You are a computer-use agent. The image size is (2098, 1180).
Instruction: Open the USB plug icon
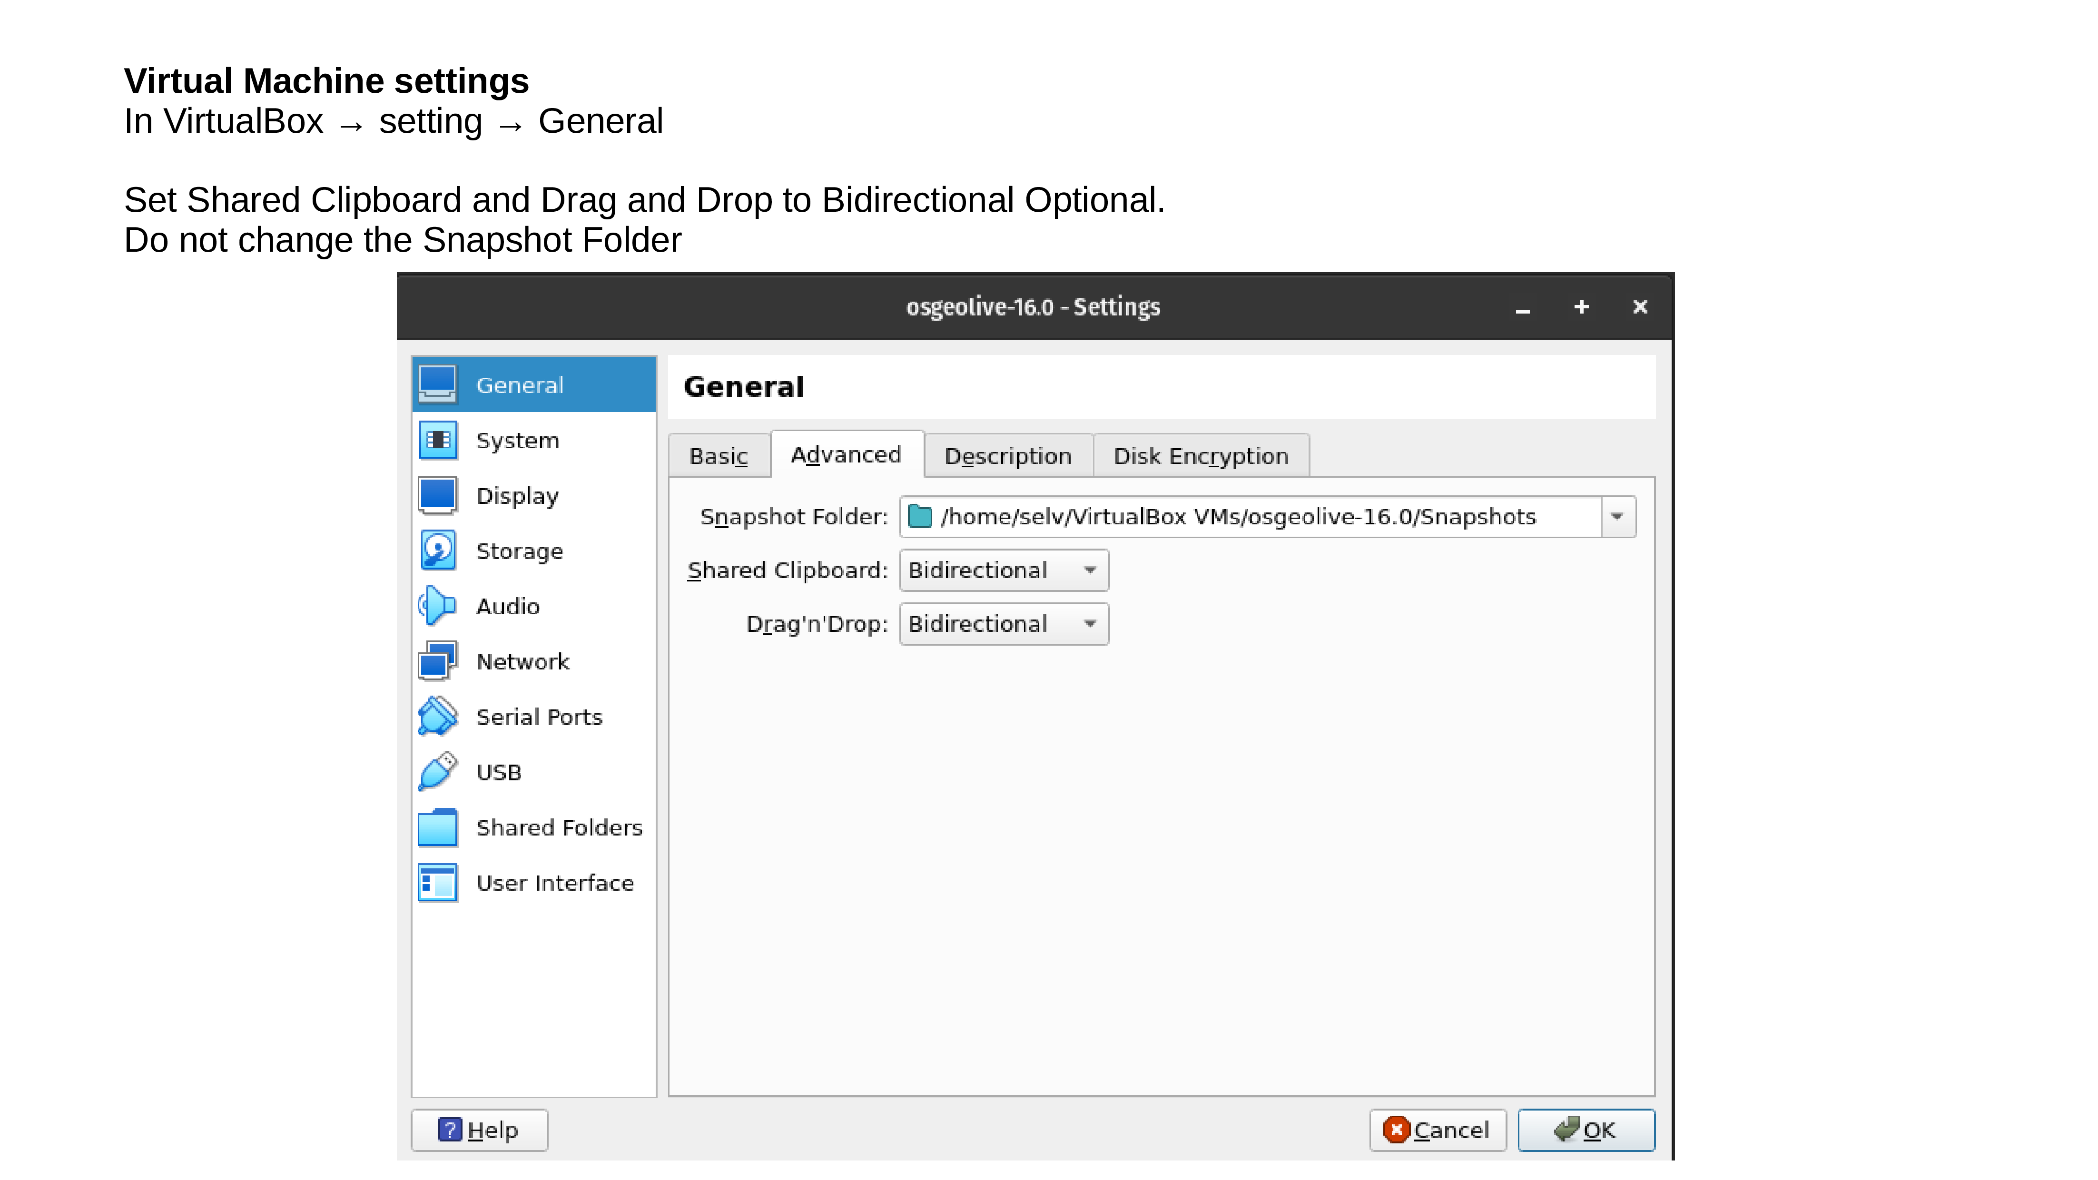tap(437, 772)
